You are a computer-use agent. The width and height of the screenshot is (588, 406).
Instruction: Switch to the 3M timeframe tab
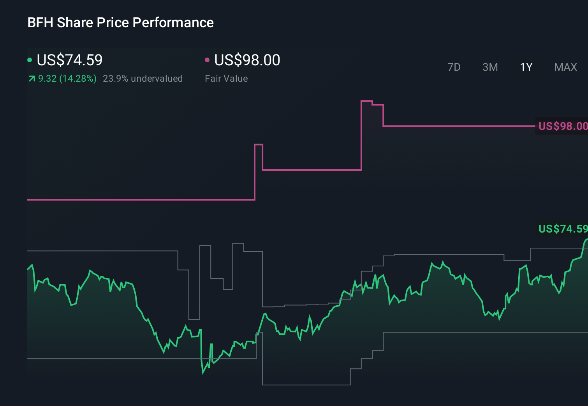[x=490, y=67]
